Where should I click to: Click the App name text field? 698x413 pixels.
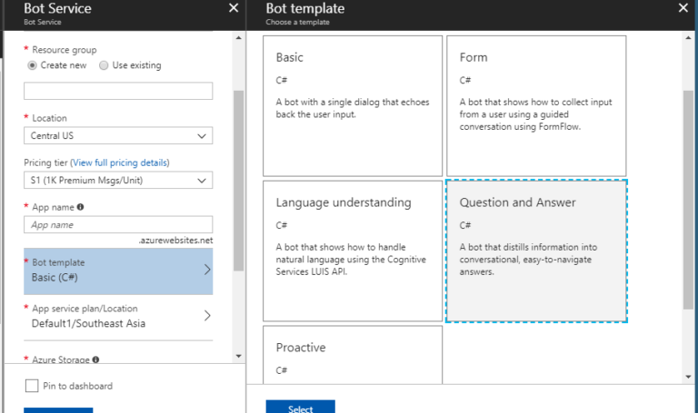(x=118, y=224)
